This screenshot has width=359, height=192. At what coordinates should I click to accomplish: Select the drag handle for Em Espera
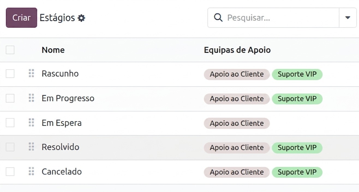(31, 122)
